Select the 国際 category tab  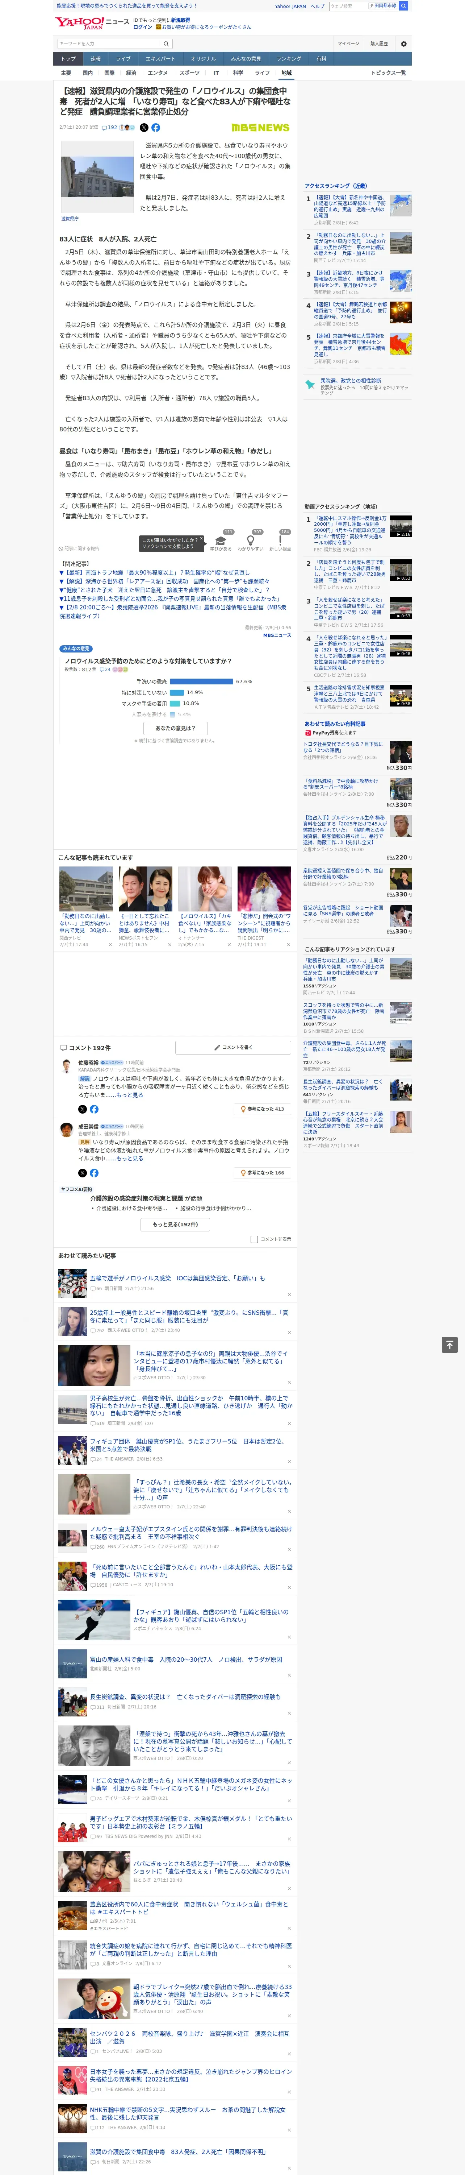pos(109,72)
